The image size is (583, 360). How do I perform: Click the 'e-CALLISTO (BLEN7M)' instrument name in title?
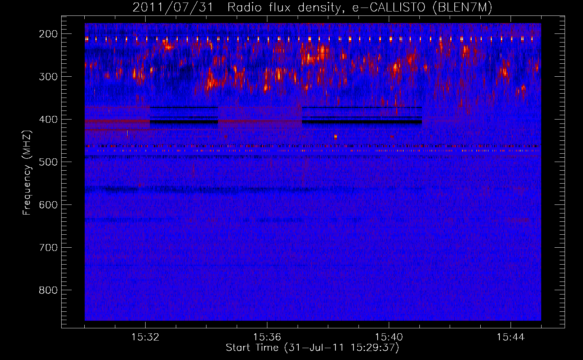tap(422, 8)
